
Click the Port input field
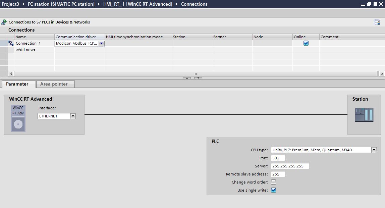click(x=278, y=158)
